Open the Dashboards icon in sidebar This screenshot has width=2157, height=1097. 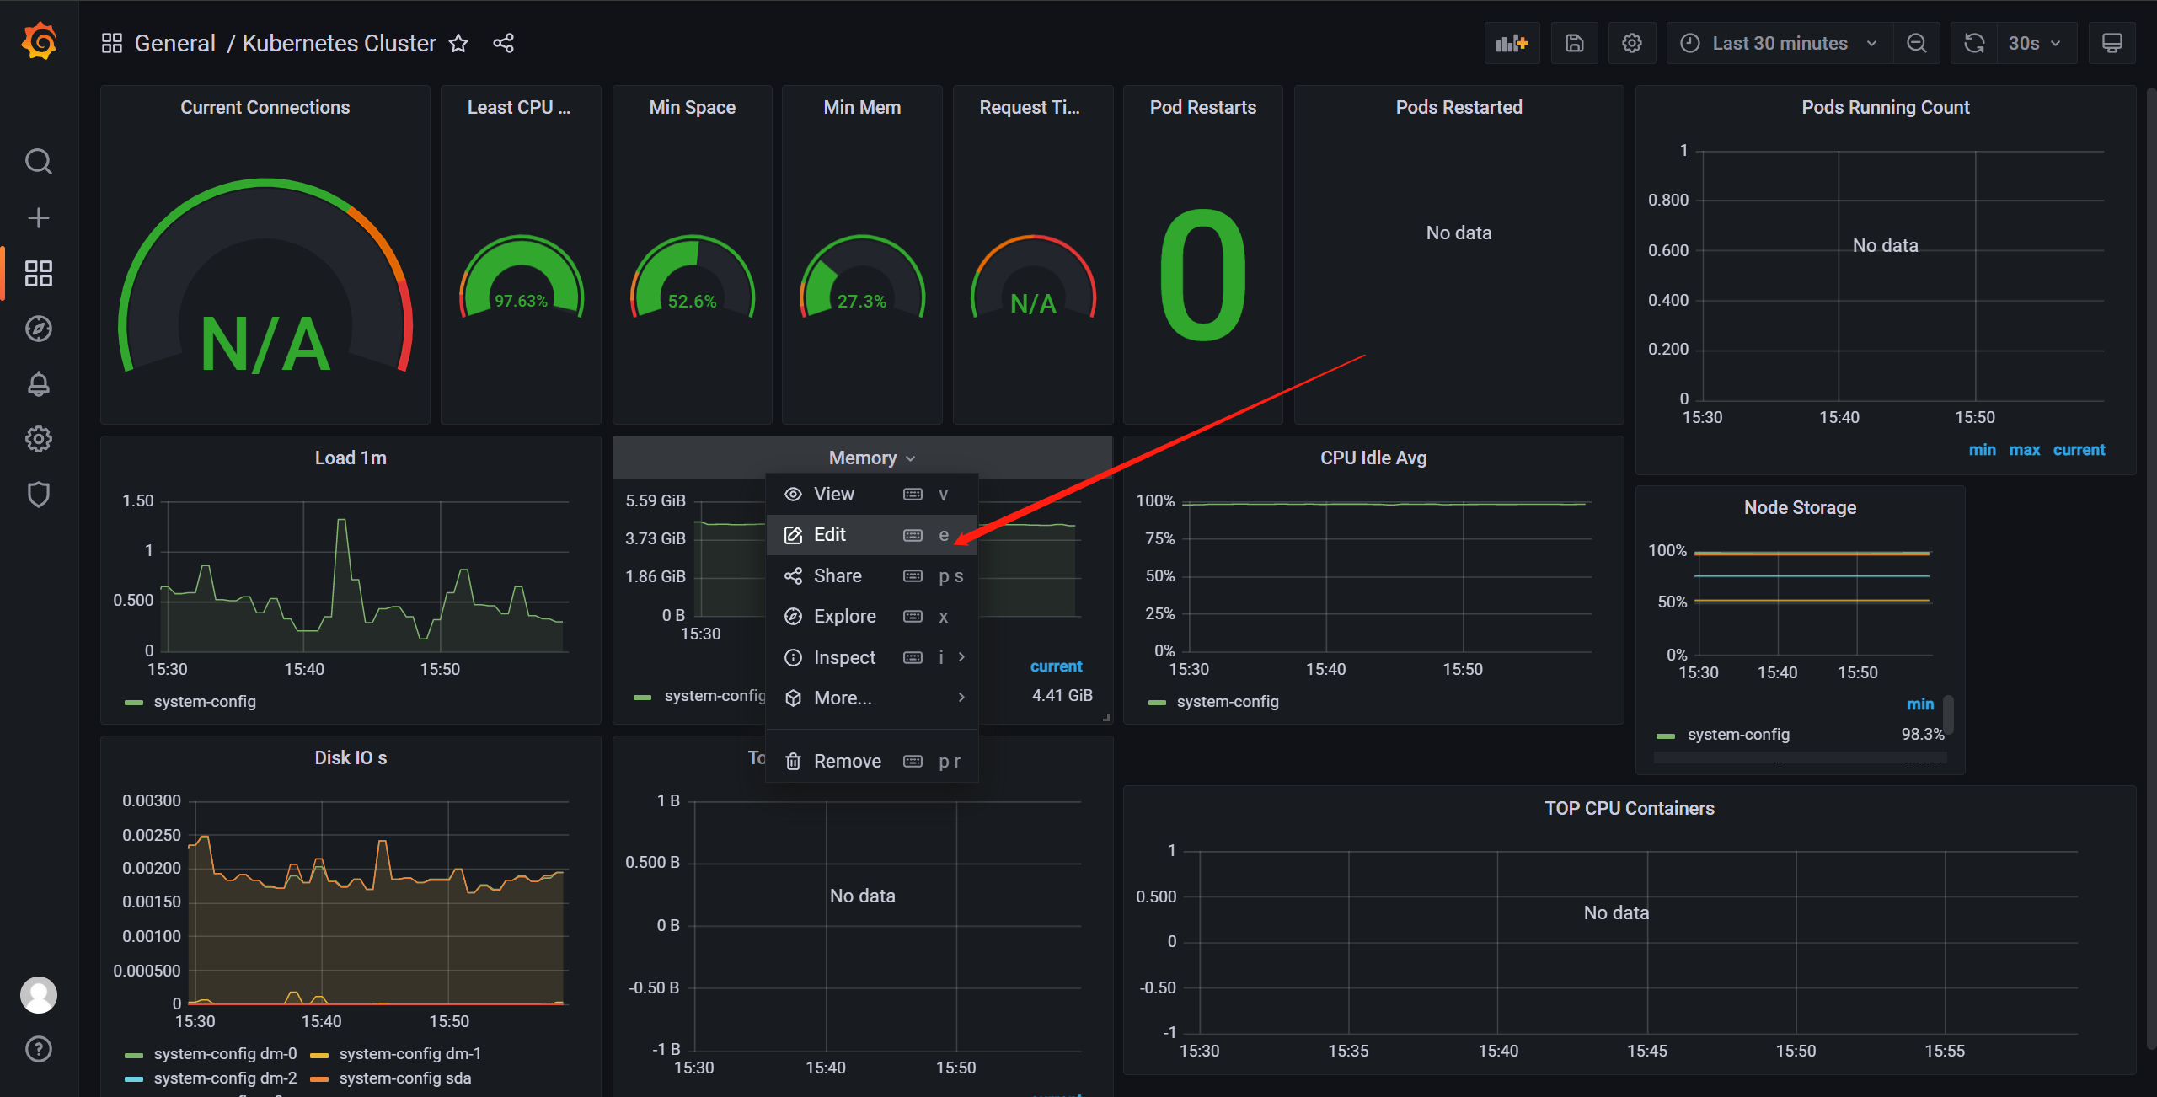click(x=39, y=273)
